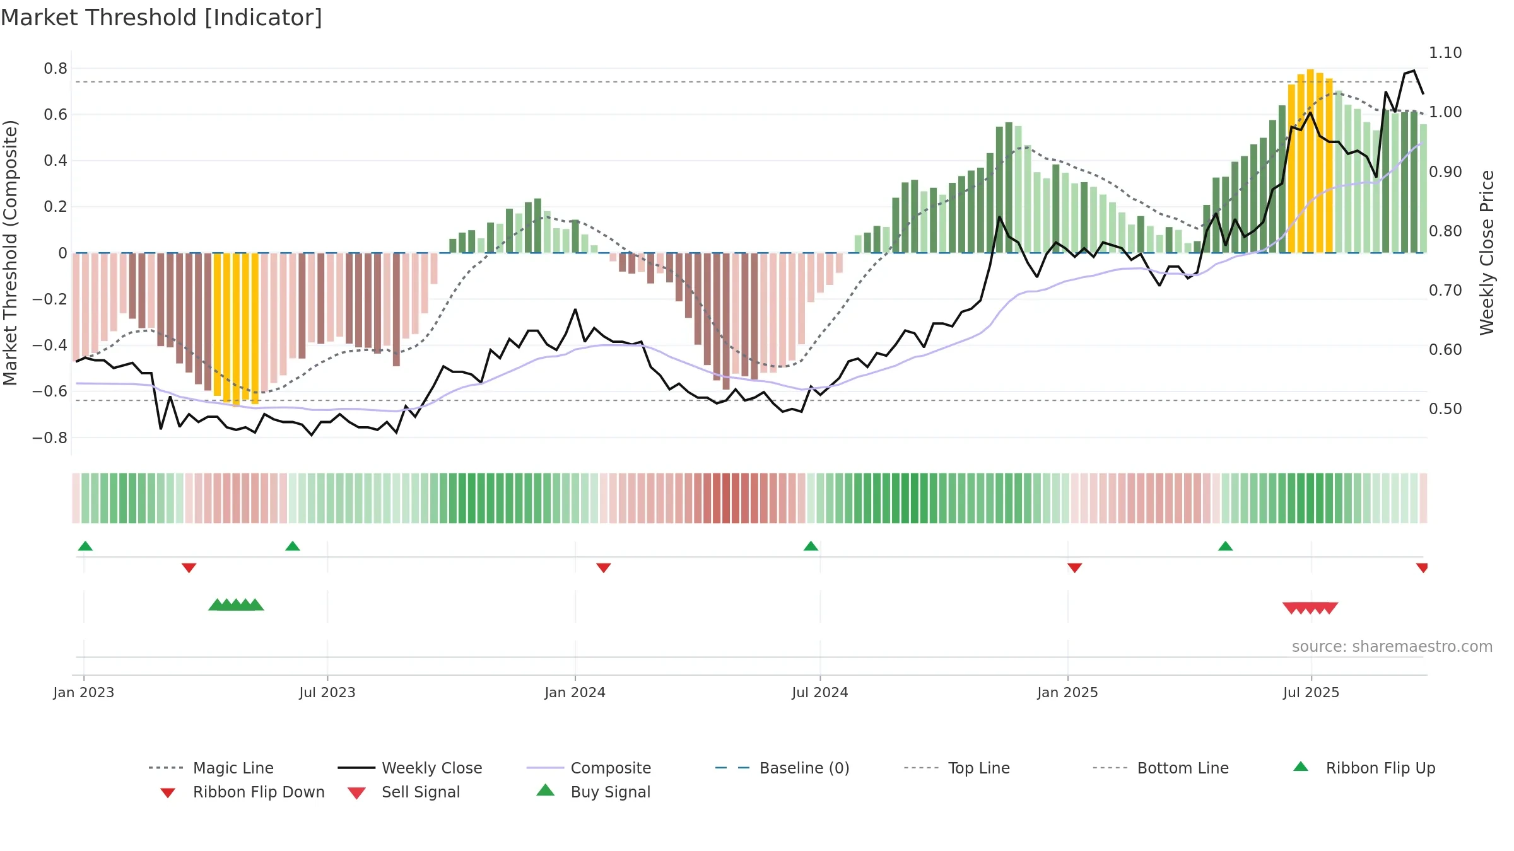Click the −0.8 left axis tick
The width and height of the screenshot is (1514, 851).
click(50, 437)
